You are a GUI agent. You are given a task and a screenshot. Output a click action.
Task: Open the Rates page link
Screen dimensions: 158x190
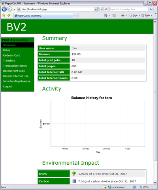tap(7, 50)
